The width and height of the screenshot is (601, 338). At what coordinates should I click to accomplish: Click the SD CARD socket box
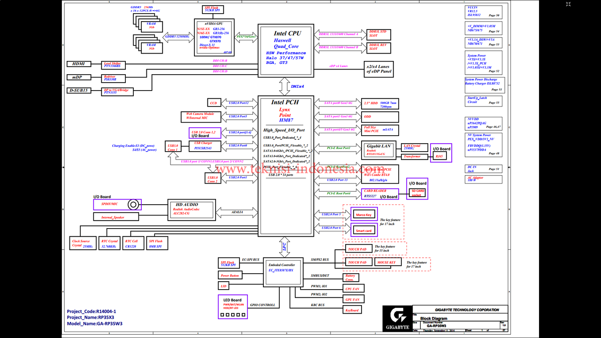pos(417,192)
